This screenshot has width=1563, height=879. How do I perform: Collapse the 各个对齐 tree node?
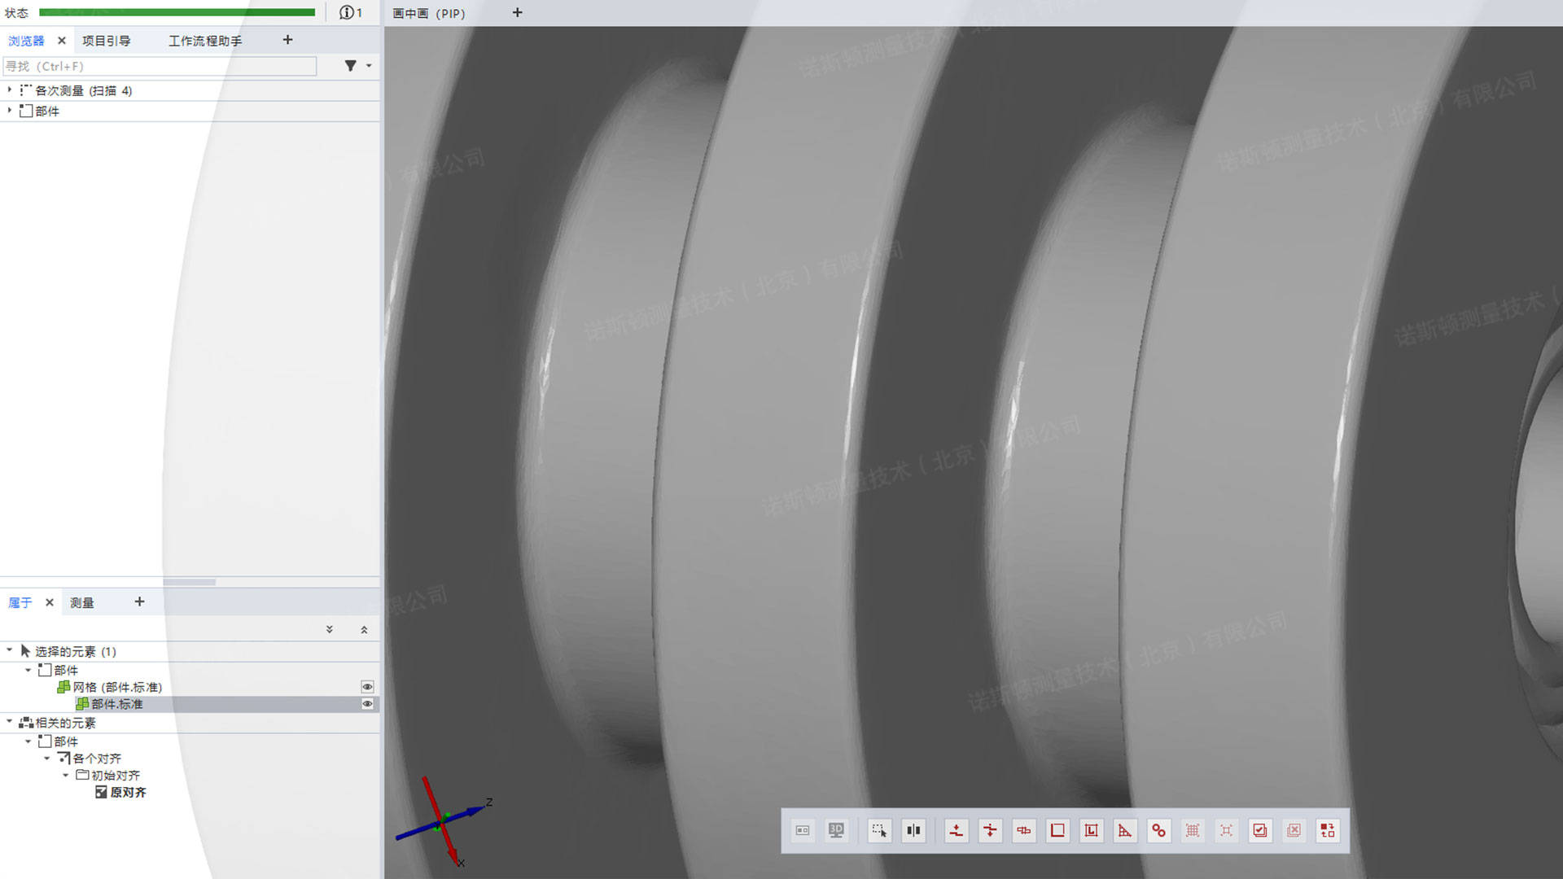[x=47, y=758]
